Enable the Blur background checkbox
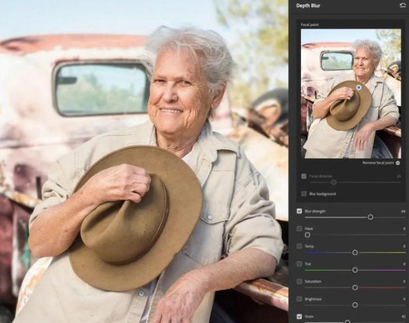The width and height of the screenshot is (409, 323). [304, 194]
